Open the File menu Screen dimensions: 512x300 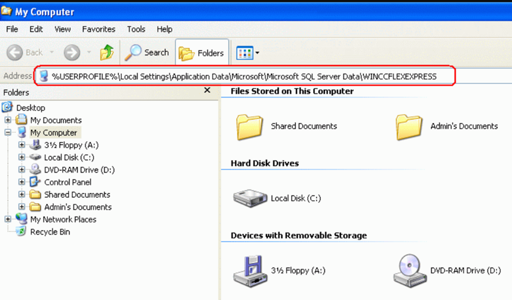(12, 30)
